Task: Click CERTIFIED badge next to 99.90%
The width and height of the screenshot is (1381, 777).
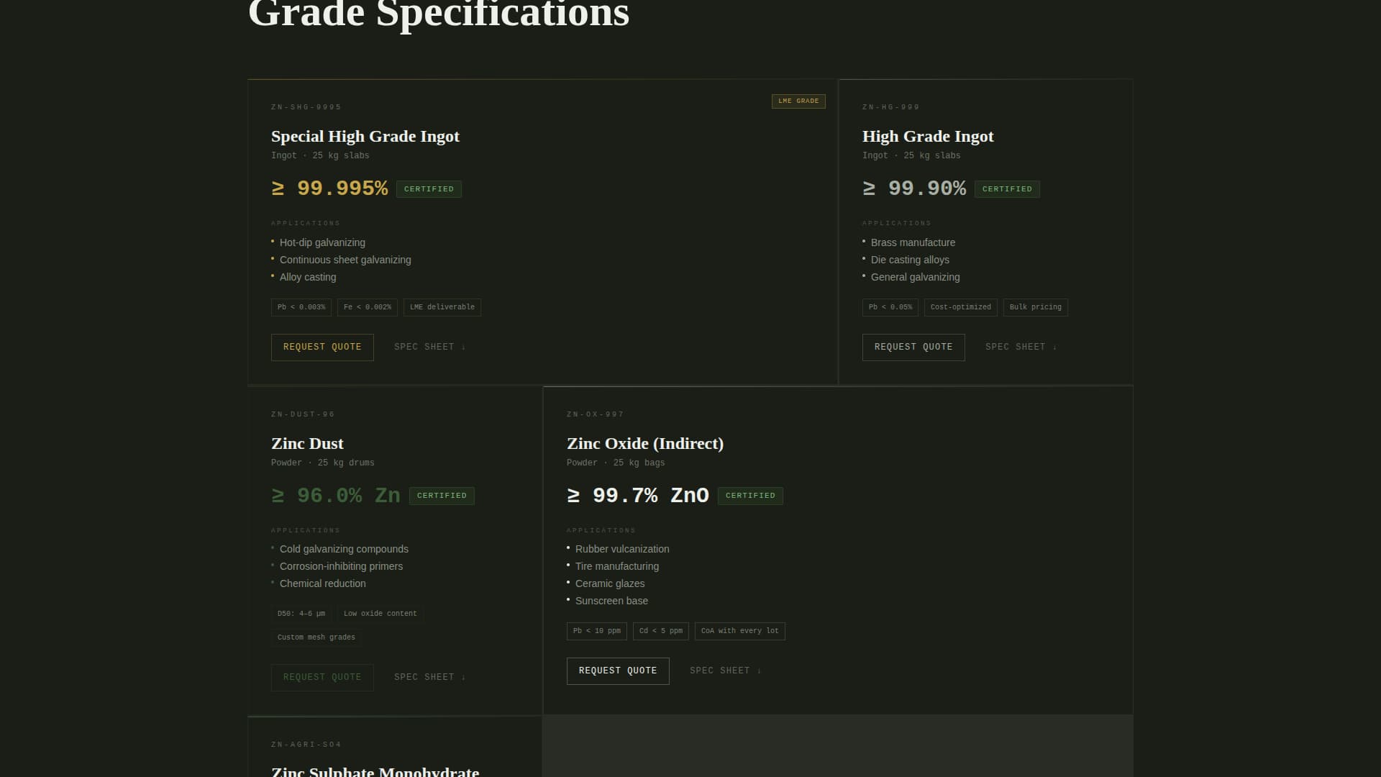Action: click(x=1006, y=189)
